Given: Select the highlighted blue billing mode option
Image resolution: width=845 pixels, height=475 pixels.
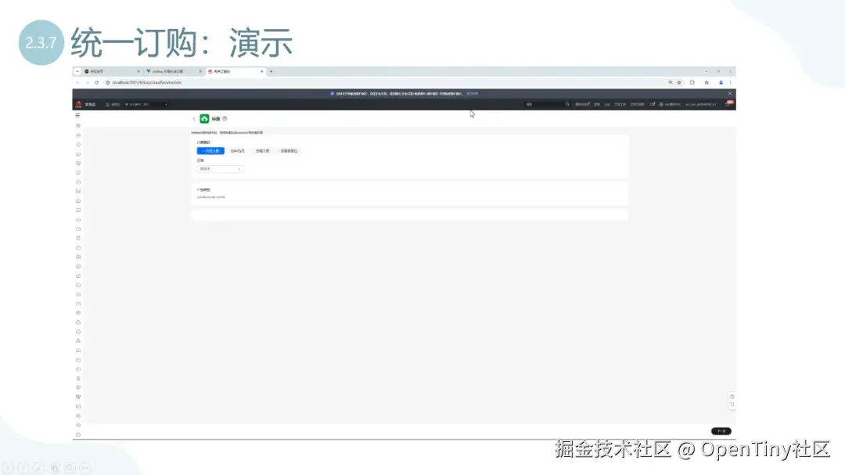Looking at the screenshot, I should click(x=210, y=151).
